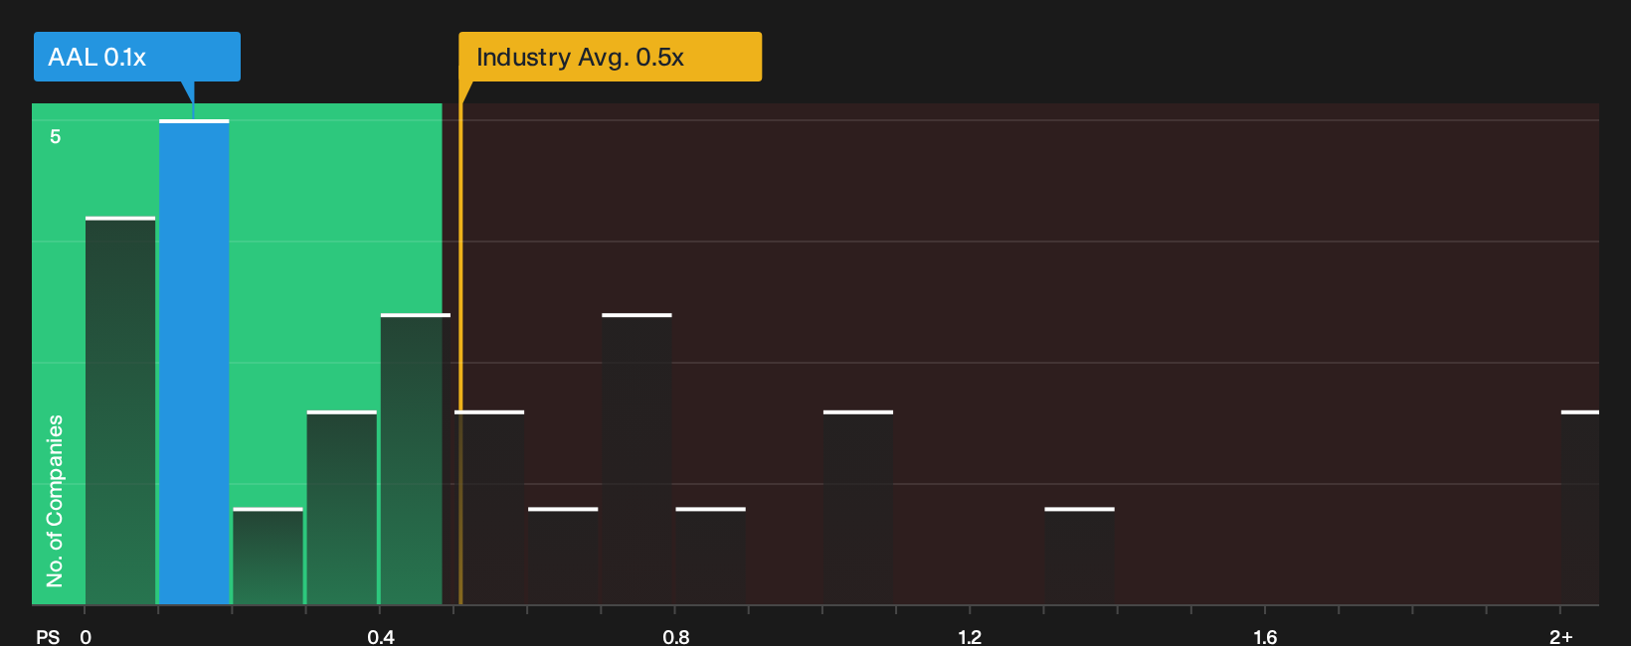This screenshot has height=646, width=1631.
Task: Click the first bar at PS 0
Action: [120, 410]
